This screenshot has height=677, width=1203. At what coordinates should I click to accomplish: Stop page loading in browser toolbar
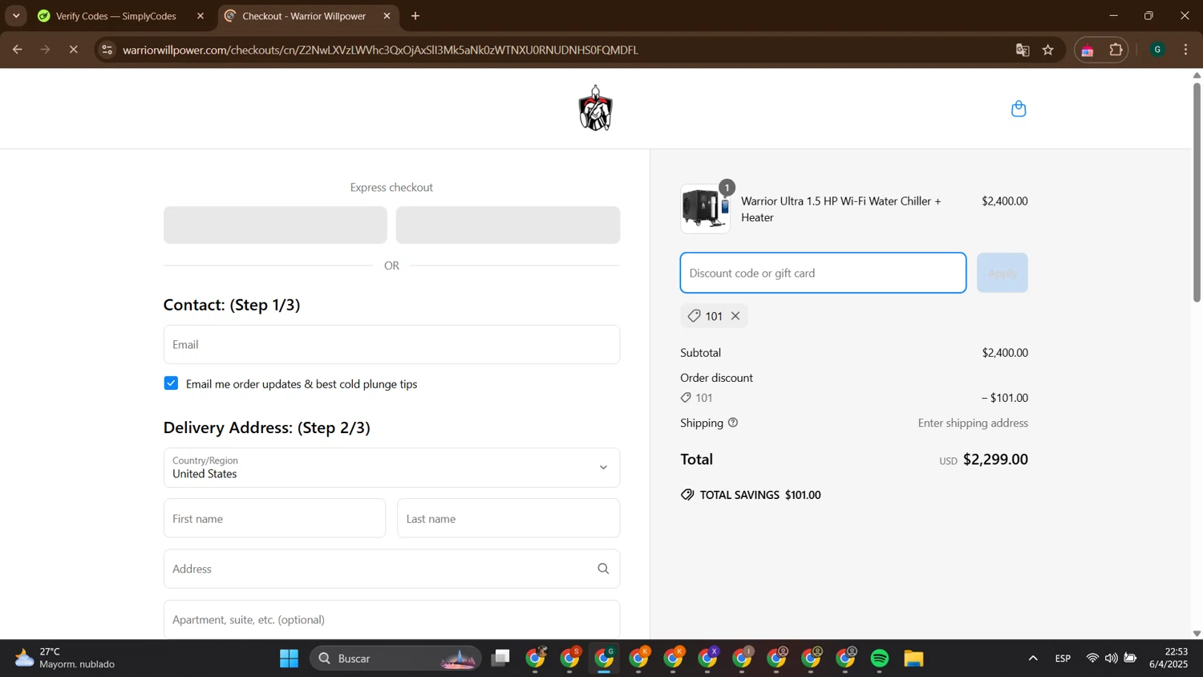tap(73, 50)
